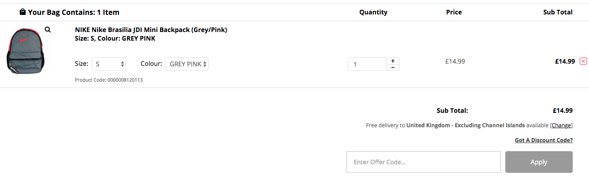Apply the offer code with the Apply button

539,162
